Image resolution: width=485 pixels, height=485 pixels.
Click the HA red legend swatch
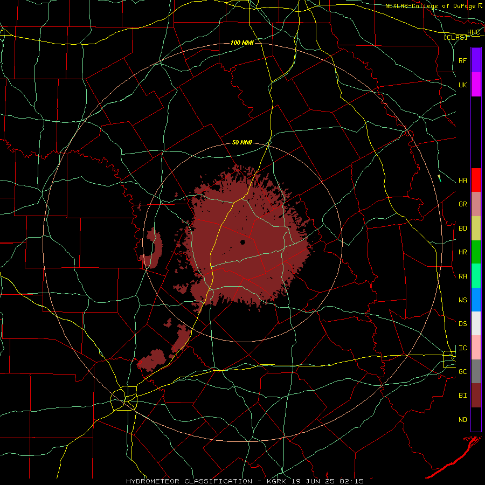click(476, 180)
